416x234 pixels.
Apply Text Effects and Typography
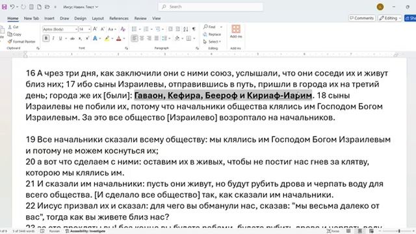point(95,38)
